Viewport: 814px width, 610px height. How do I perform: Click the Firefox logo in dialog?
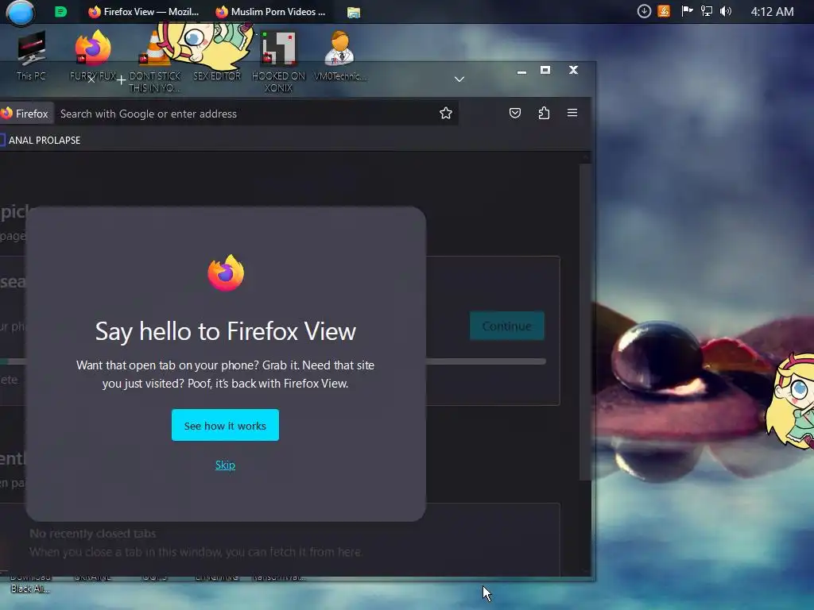pyautogui.click(x=226, y=273)
